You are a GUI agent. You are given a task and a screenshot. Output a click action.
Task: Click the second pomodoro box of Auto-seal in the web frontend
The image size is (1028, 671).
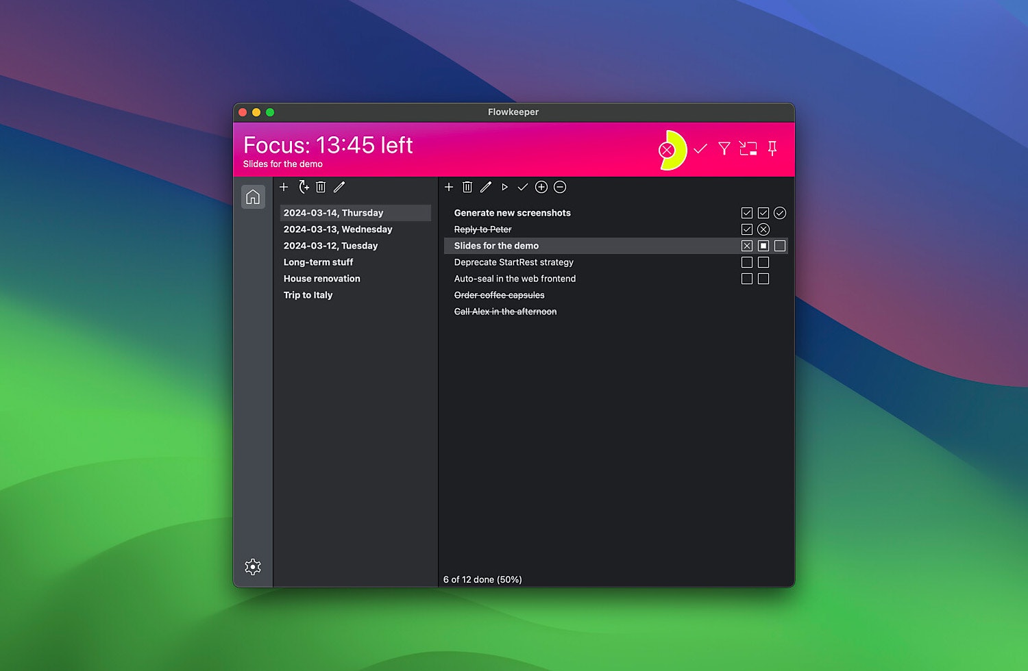763,279
